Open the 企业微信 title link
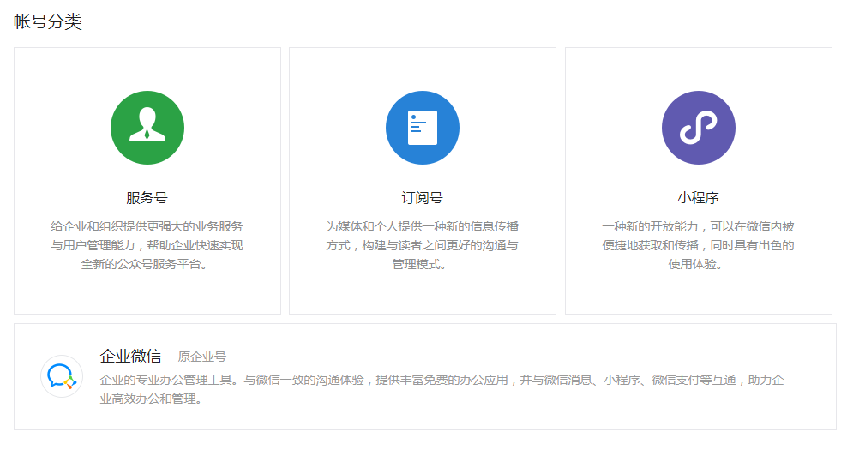Viewport: 853px width, 450px height. tap(130, 357)
